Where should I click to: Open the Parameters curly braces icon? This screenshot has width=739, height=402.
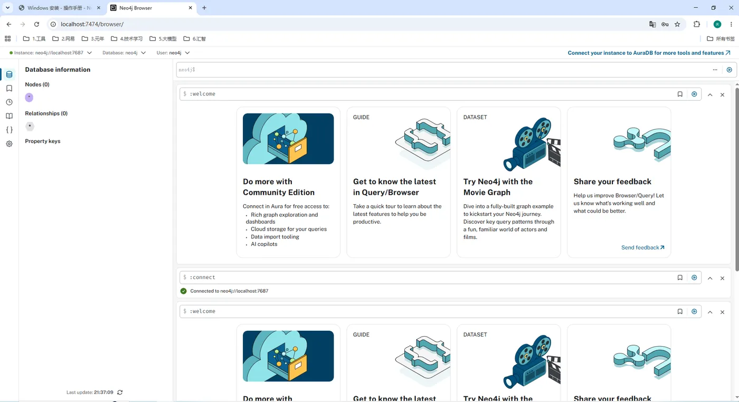tap(9, 130)
